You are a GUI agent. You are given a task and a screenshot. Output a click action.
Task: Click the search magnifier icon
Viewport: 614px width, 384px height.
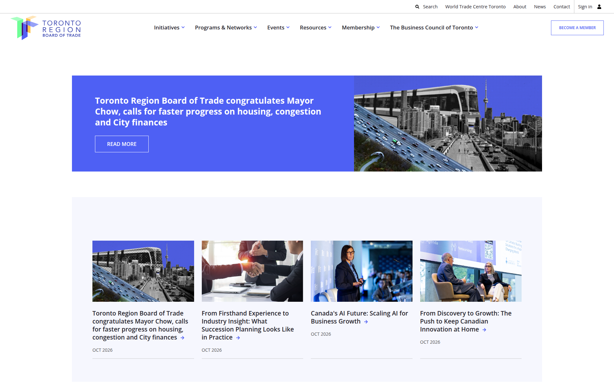pos(417,7)
